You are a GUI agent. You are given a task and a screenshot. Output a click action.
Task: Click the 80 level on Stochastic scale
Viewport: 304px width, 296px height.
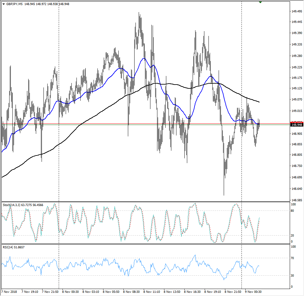[x=294, y=210]
